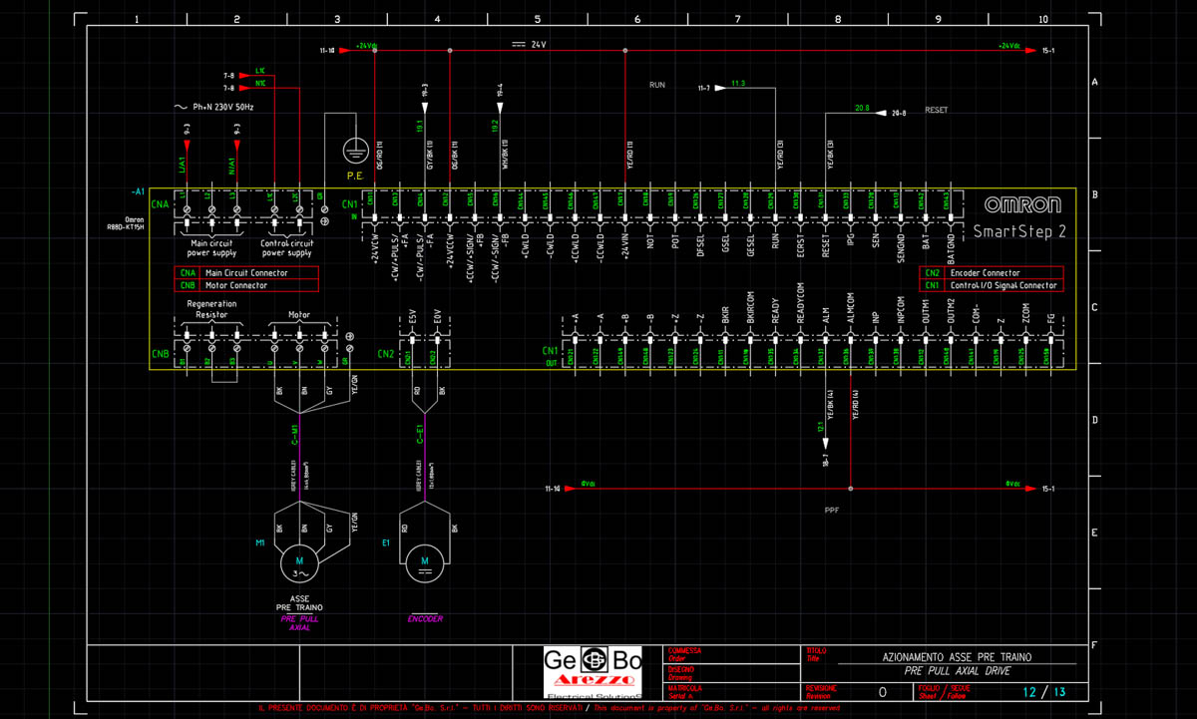Click the OMRON brand logo
Viewport: 1197px width, 719px height.
1022,205
